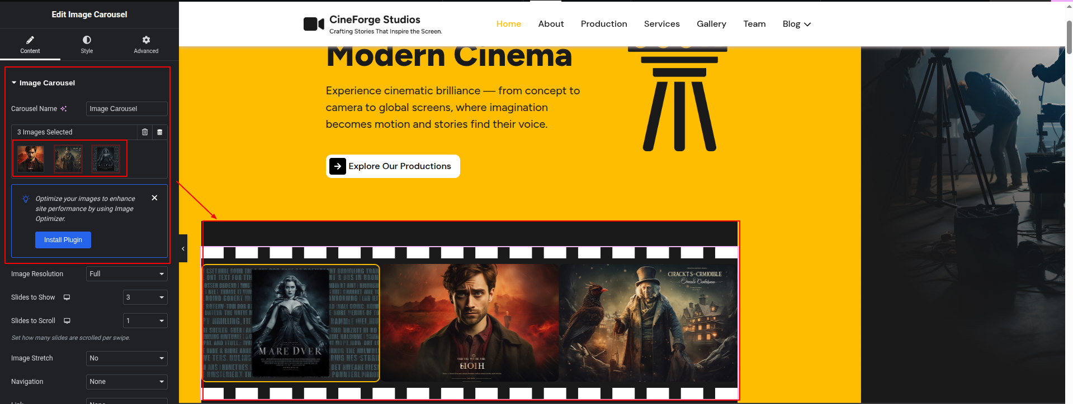Image resolution: width=1073 pixels, height=404 pixels.
Task: Dismiss the Image Optimizer notice
Action: coord(155,198)
